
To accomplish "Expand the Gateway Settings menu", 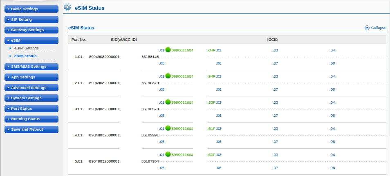I will [x=31, y=30].
